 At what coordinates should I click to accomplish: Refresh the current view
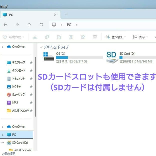[x=41, y=24]
